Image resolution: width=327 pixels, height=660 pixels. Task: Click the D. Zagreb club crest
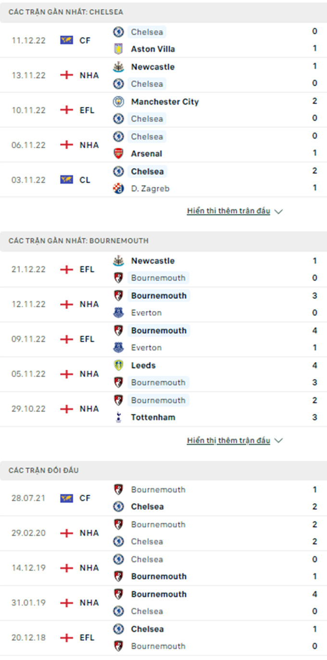(118, 189)
